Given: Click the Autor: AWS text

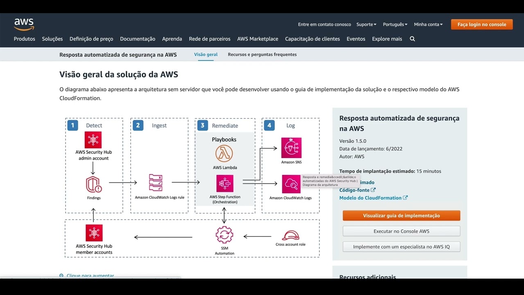Looking at the screenshot, I should point(352,157).
